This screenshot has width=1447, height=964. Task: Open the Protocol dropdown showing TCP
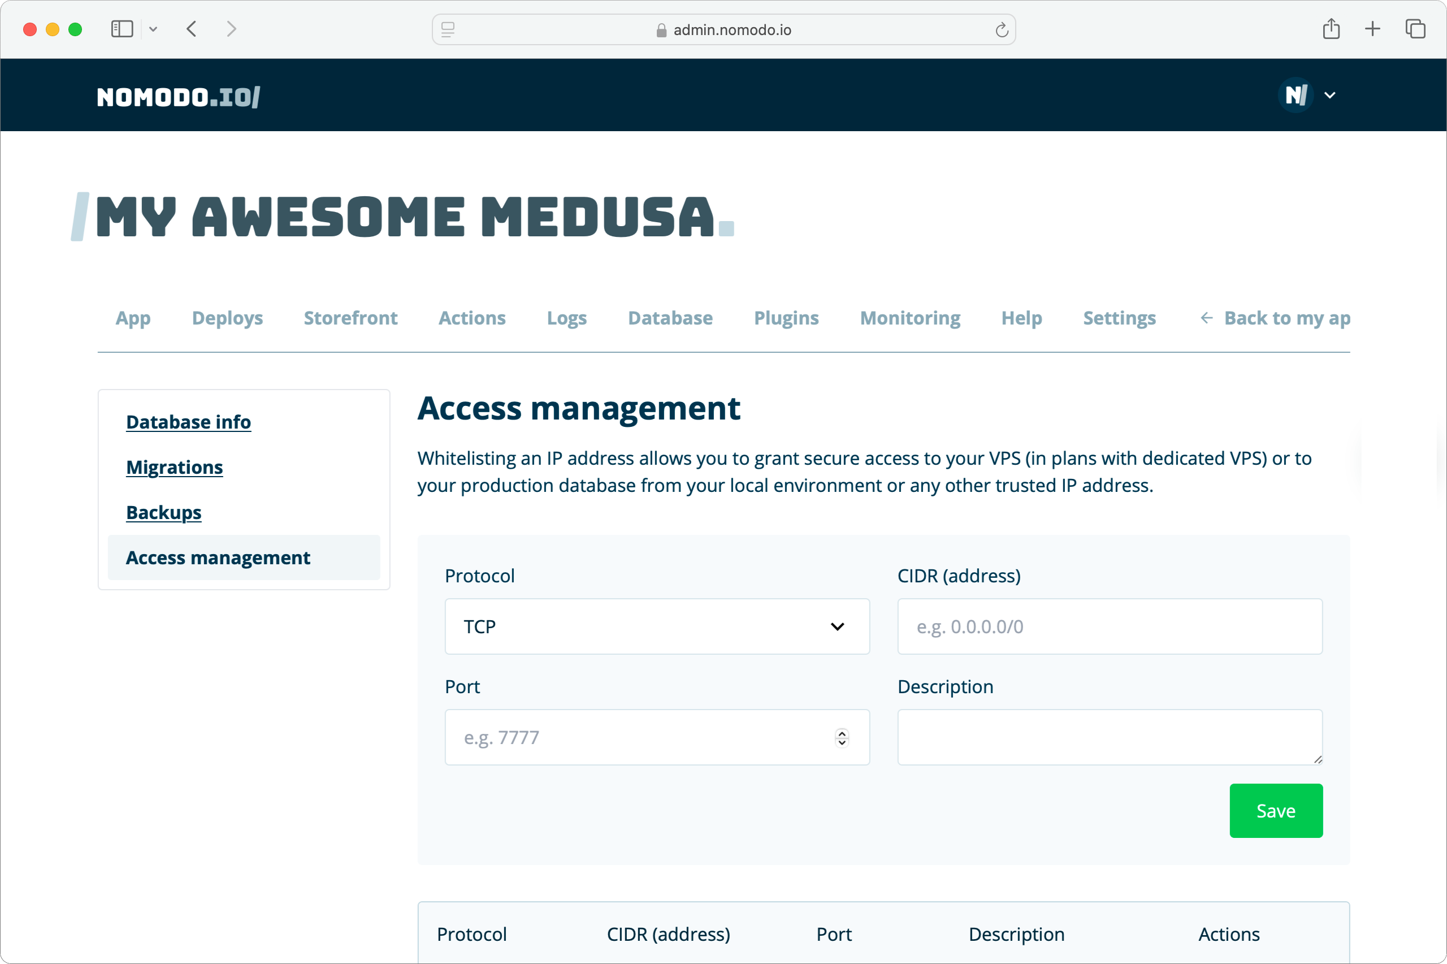tap(656, 626)
